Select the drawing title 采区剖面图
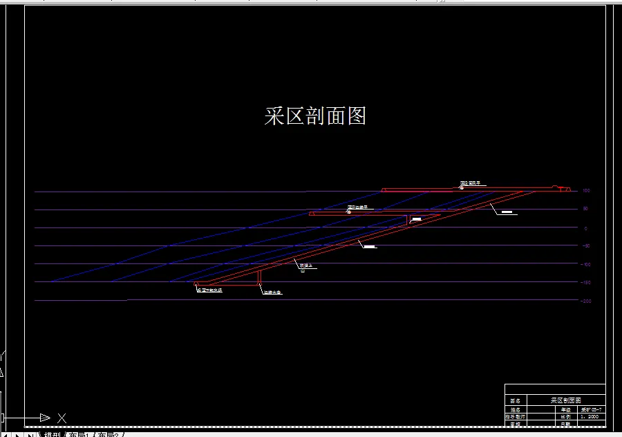 click(x=315, y=116)
